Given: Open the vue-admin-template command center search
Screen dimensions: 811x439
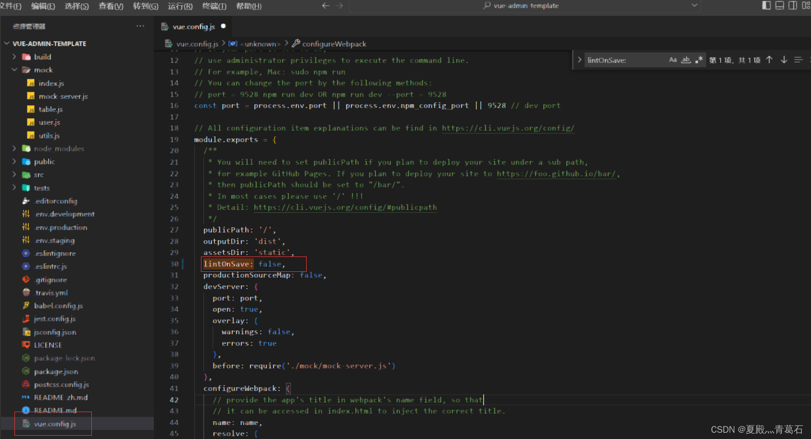Looking at the screenshot, I should click(x=521, y=6).
